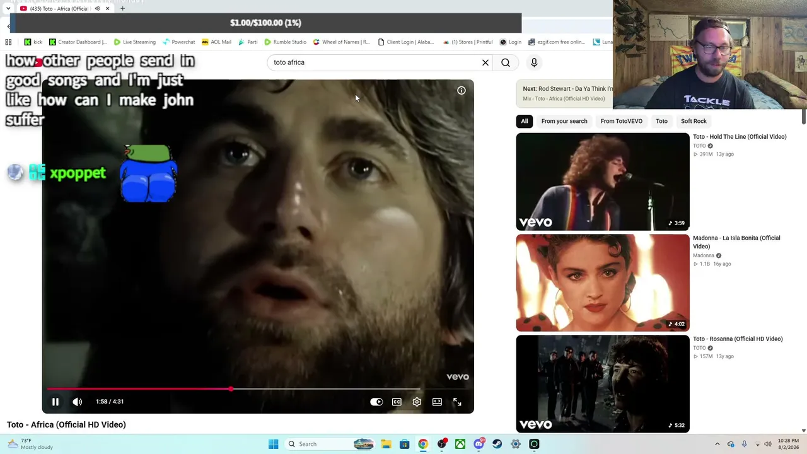Open the '(1) Stores | Printful' bookmark

468,42
